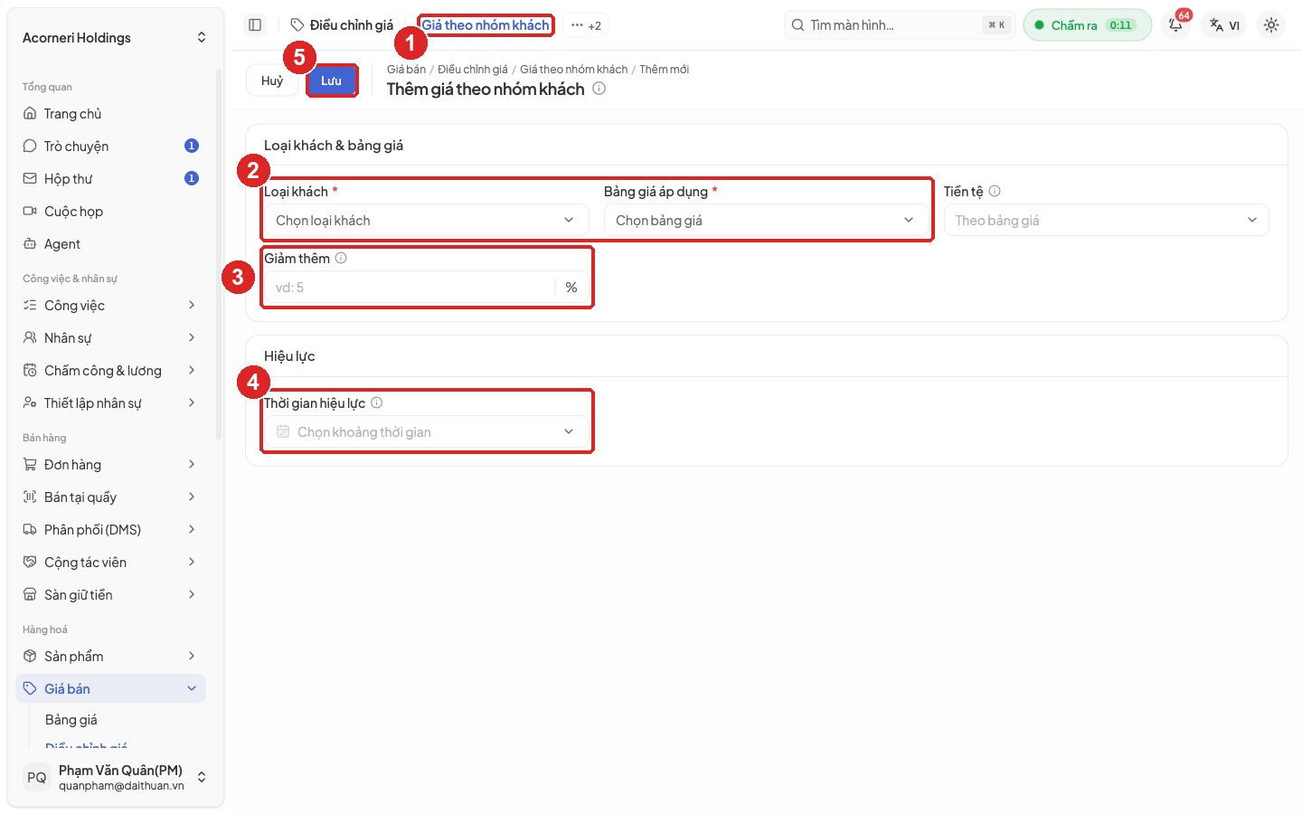Open the notifications bell
The image size is (1302, 814).
tap(1176, 25)
